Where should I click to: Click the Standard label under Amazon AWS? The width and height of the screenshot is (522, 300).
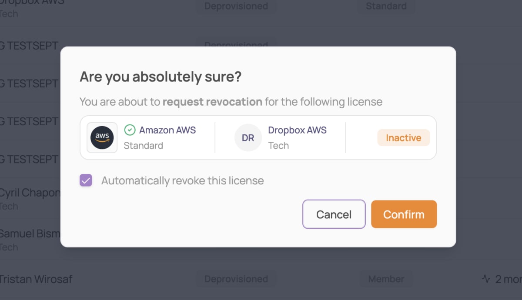point(144,146)
